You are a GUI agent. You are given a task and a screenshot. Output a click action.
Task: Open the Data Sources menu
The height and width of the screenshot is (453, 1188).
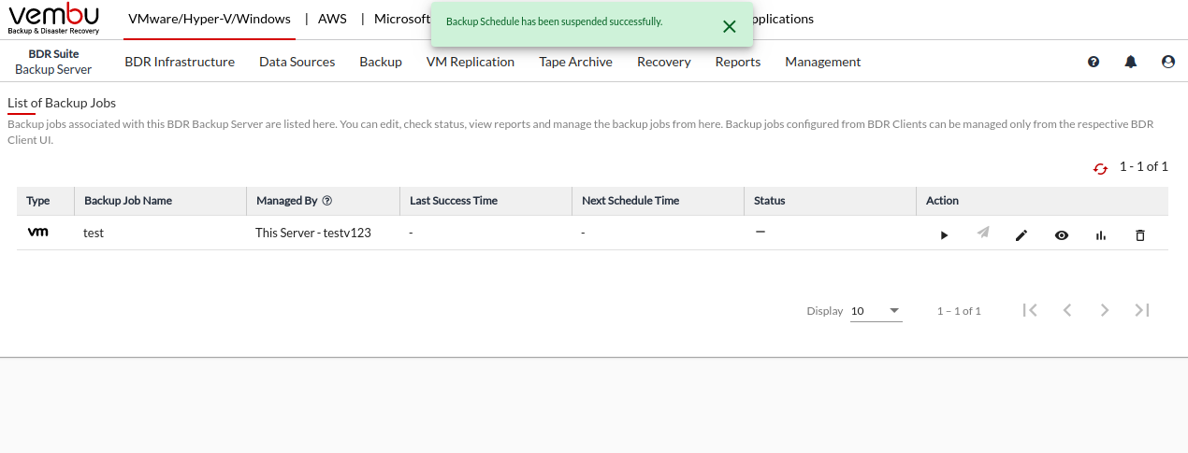coord(297,62)
